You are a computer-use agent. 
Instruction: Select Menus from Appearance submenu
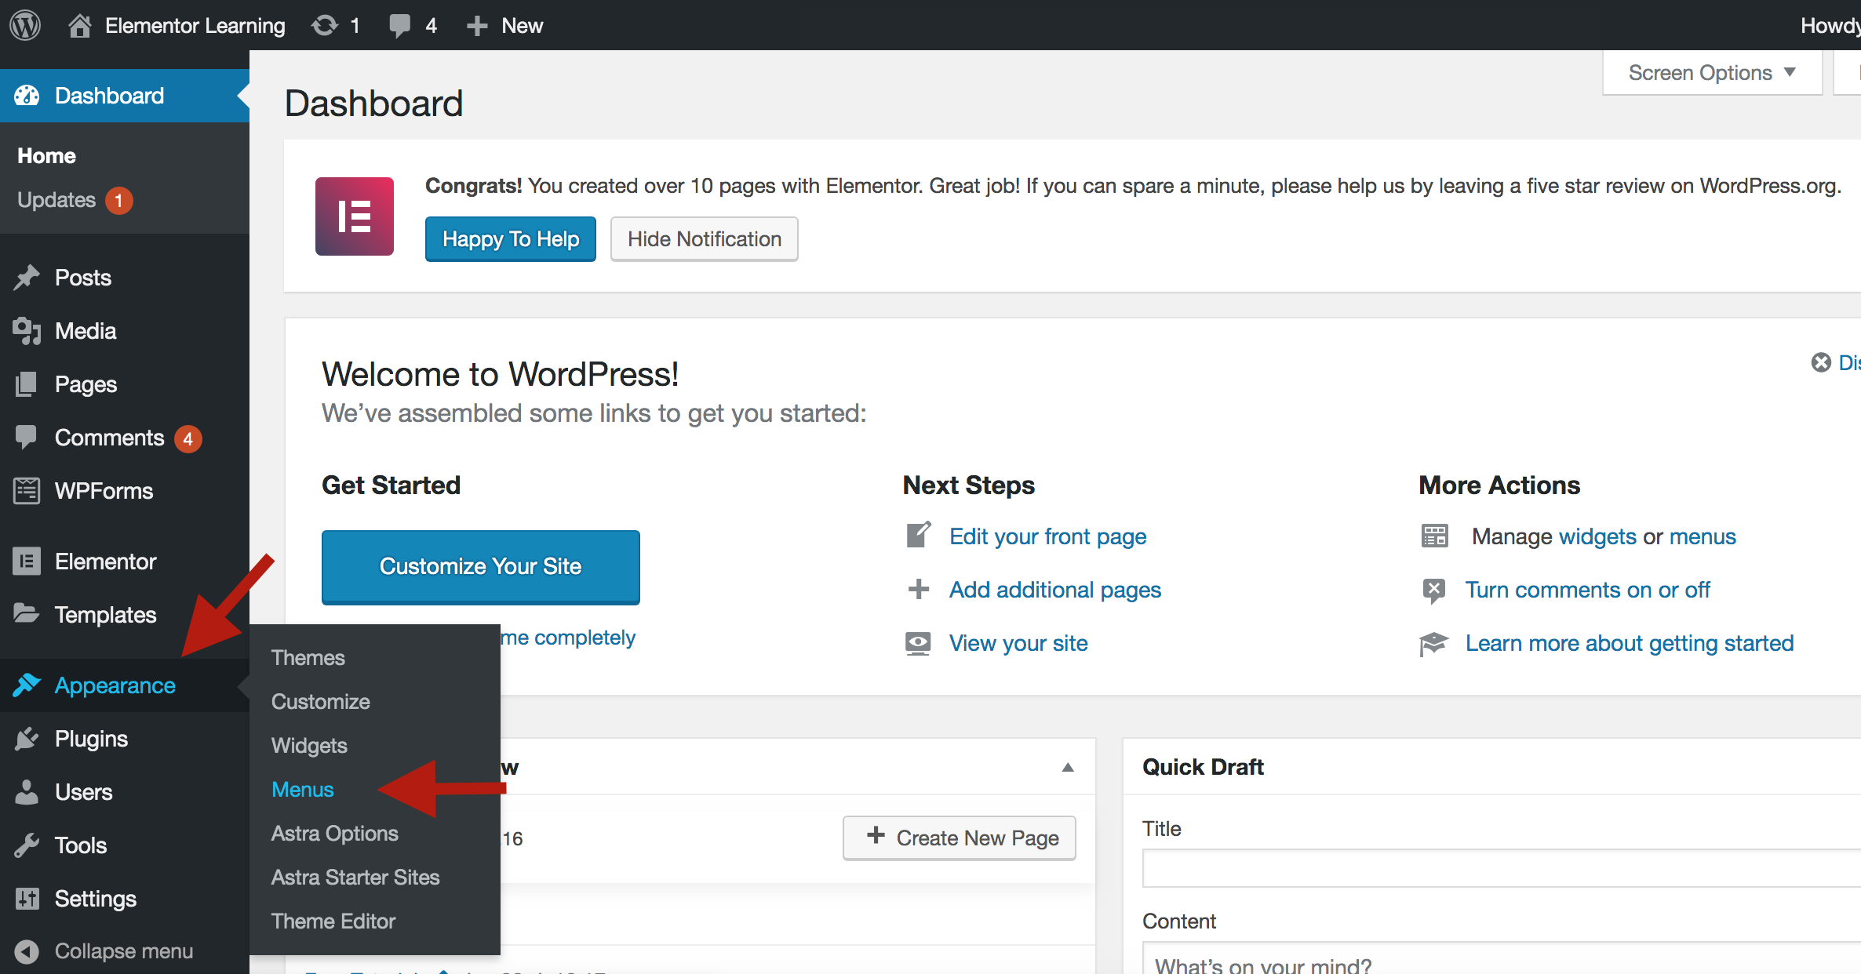pos(303,790)
